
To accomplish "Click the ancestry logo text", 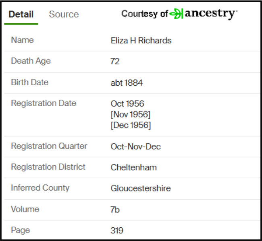I will (x=211, y=14).
